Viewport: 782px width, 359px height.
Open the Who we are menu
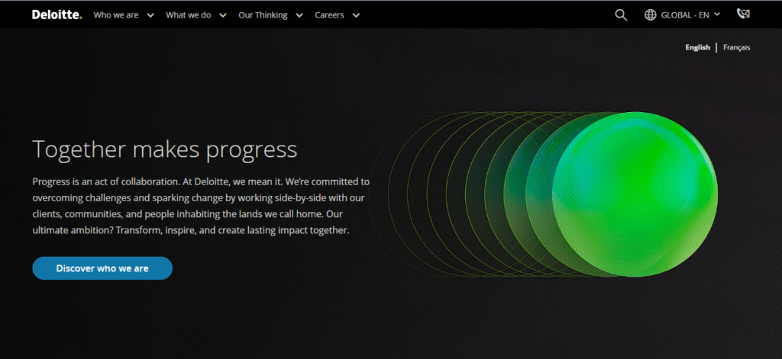click(116, 15)
